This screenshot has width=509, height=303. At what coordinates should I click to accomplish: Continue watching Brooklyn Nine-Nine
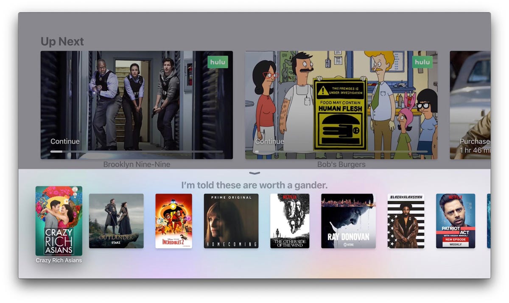coord(64,142)
